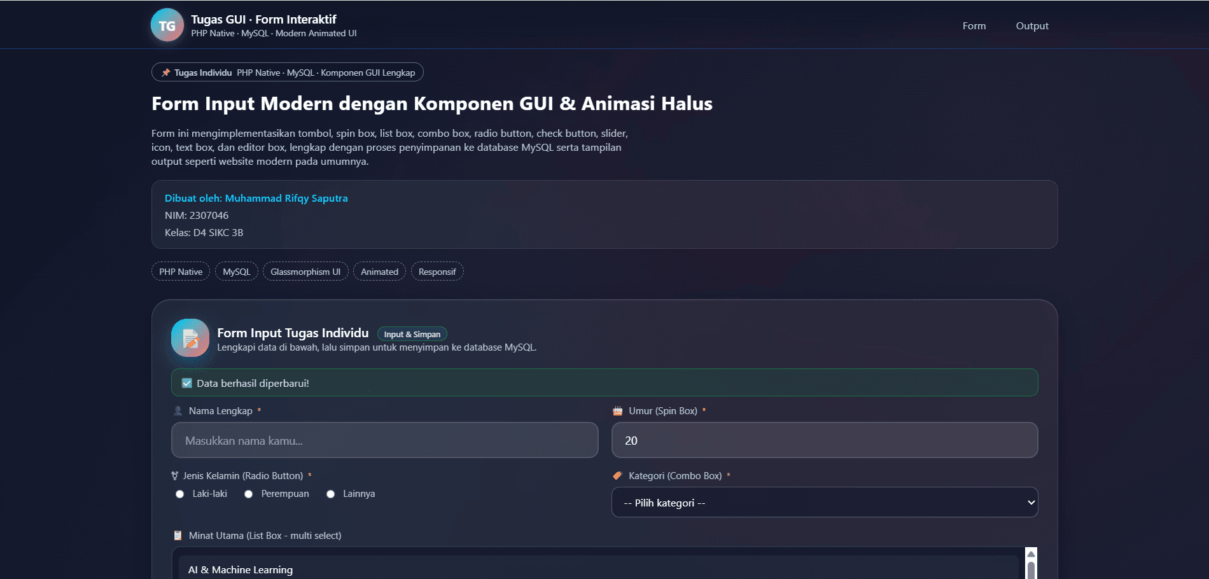Click Form in the navigation bar
The width and height of the screenshot is (1209, 579).
coord(974,25)
